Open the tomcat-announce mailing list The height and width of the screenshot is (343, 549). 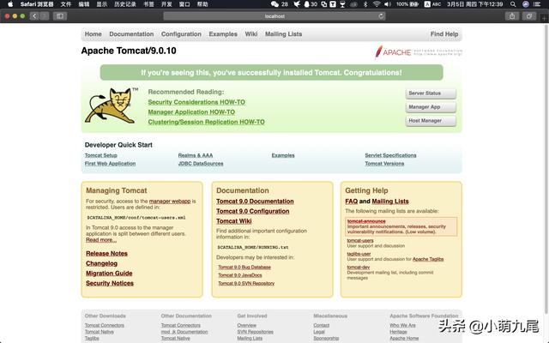point(366,221)
